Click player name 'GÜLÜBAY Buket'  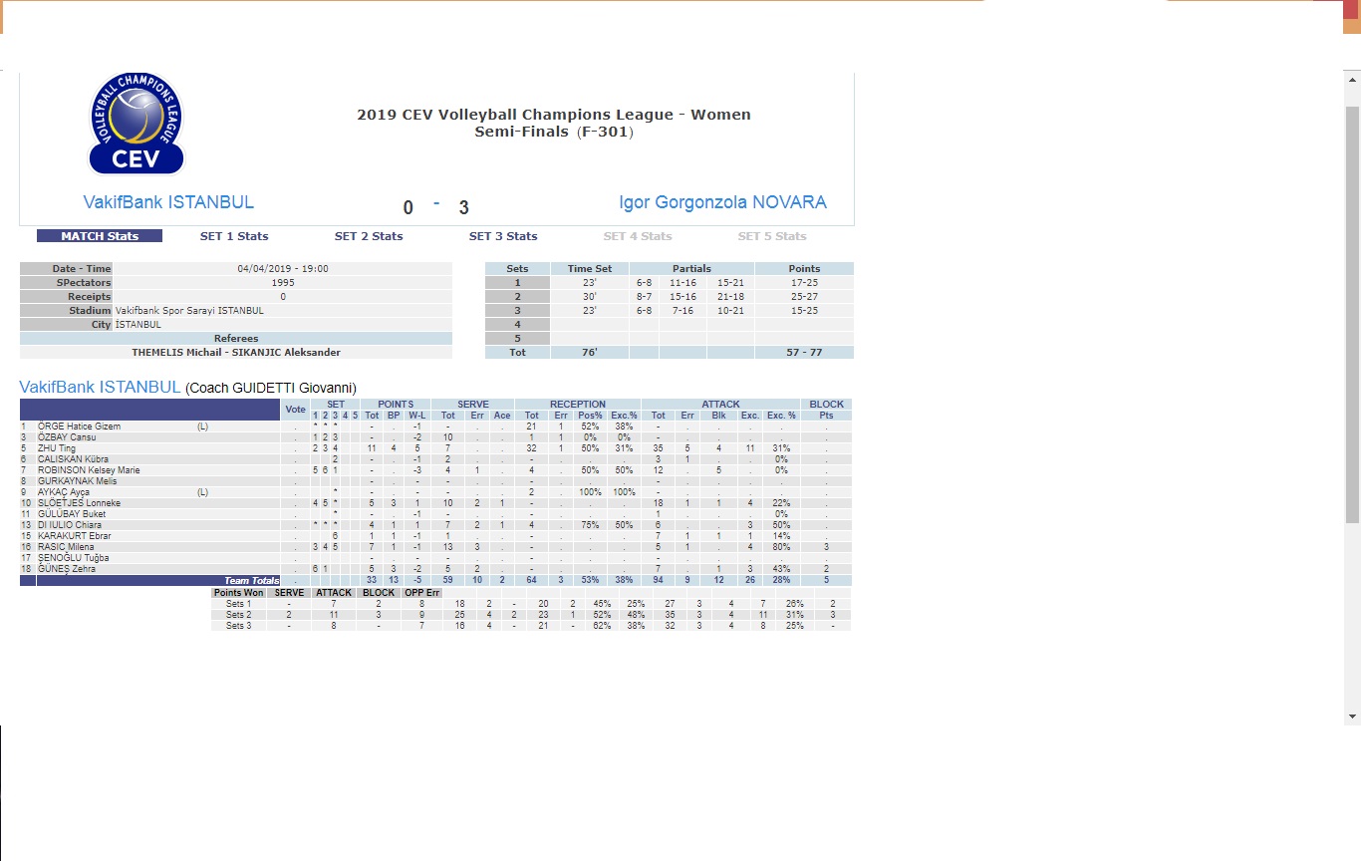[71, 514]
